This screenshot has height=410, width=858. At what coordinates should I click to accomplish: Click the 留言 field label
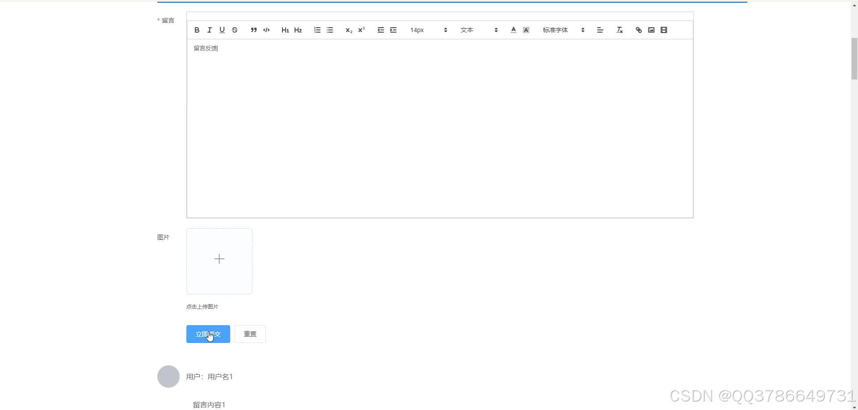168,21
